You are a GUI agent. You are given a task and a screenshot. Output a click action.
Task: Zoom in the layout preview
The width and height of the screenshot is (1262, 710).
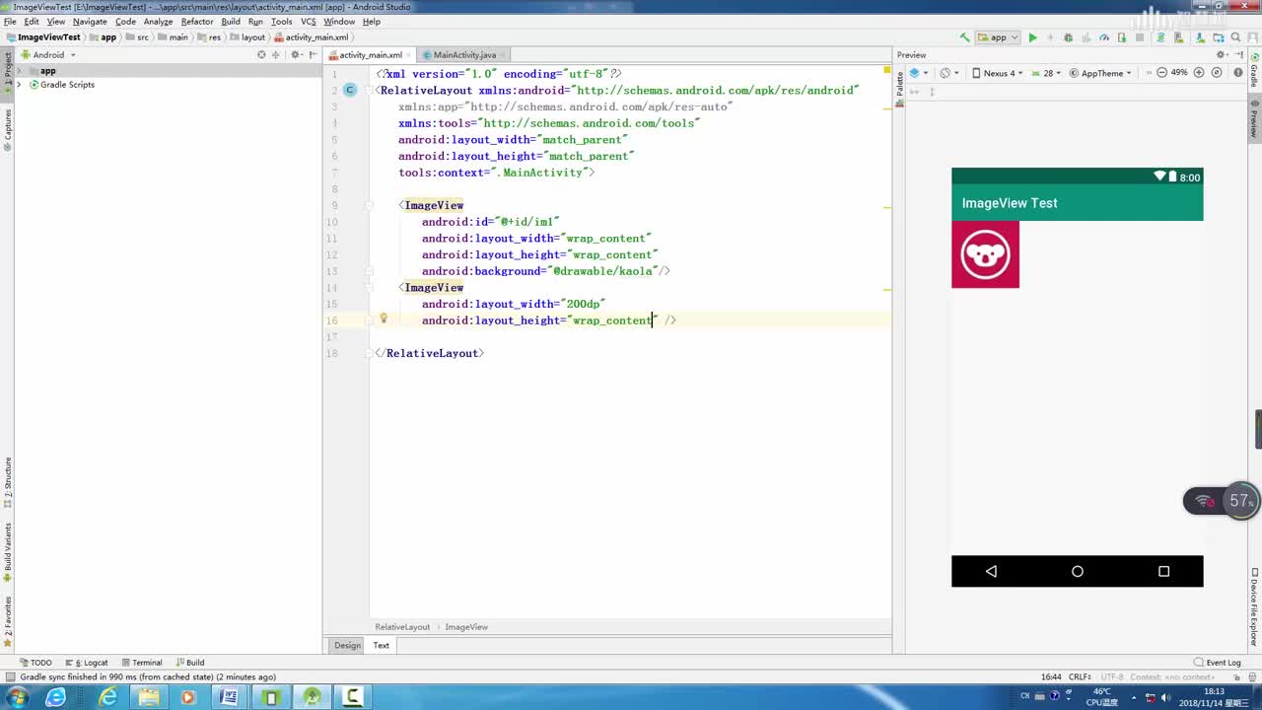click(x=1199, y=73)
